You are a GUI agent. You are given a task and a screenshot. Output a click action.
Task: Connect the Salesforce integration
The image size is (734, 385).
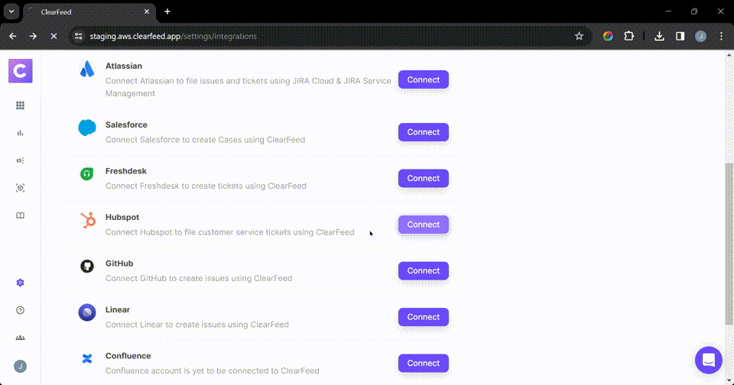tap(423, 132)
